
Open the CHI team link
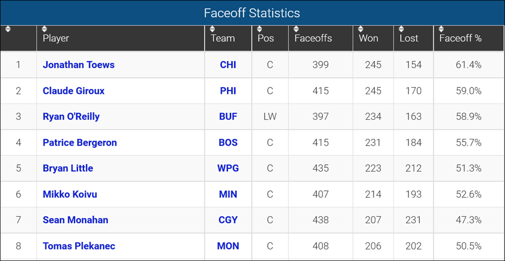click(x=228, y=65)
